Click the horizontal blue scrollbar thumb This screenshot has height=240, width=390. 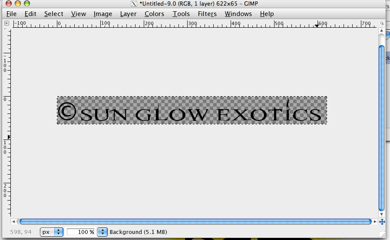pyautogui.click(x=195, y=221)
